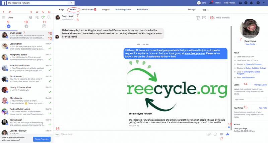Open the Help dropdown menu
Image resolution: width=268 pixels, height=143 pixels.
pyautogui.click(x=204, y=10)
